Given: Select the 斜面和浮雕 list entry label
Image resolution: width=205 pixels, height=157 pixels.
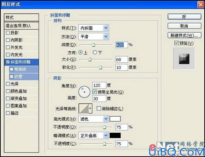Looking at the screenshot, I should (x=20, y=62).
